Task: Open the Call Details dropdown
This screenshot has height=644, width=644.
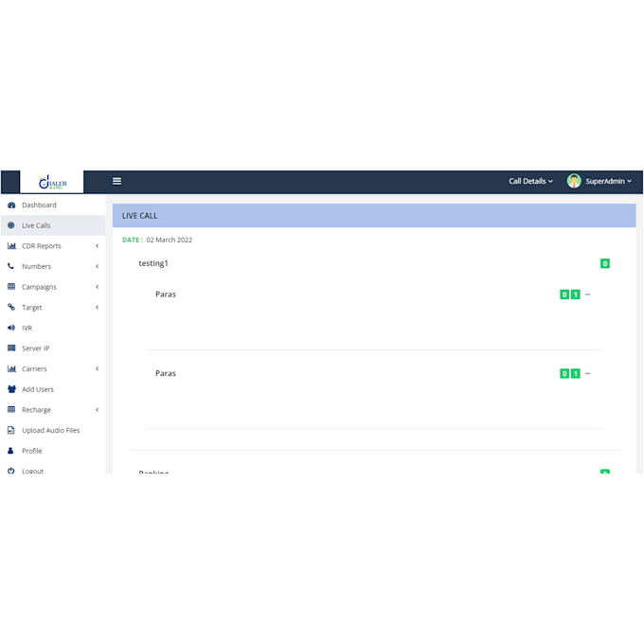Action: [530, 181]
